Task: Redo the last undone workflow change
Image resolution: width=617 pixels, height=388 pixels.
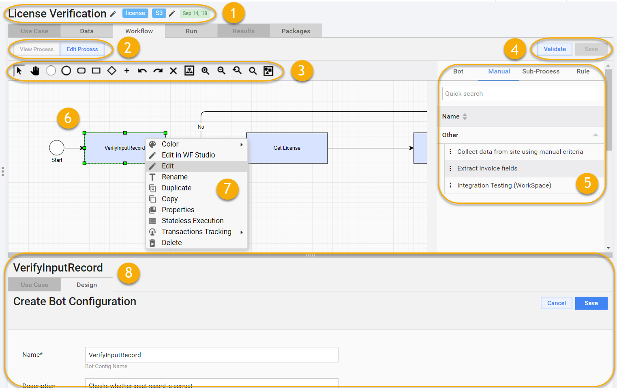Action: coord(158,71)
